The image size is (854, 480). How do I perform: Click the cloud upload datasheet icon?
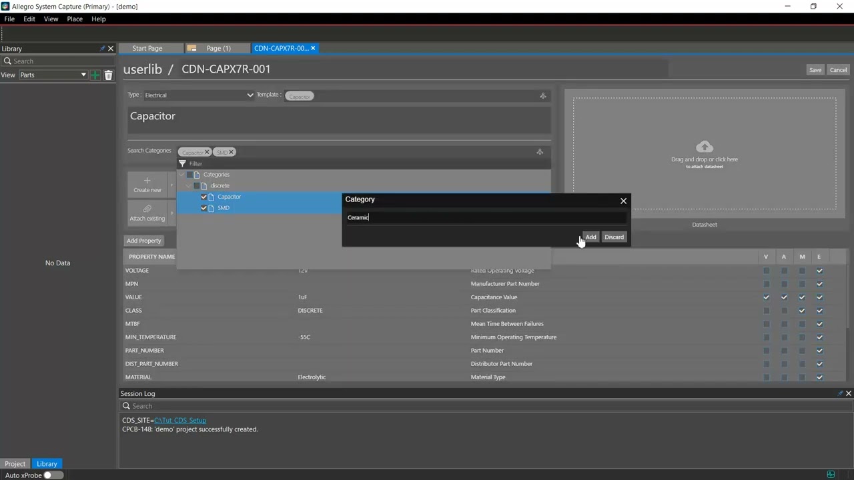[705, 147]
